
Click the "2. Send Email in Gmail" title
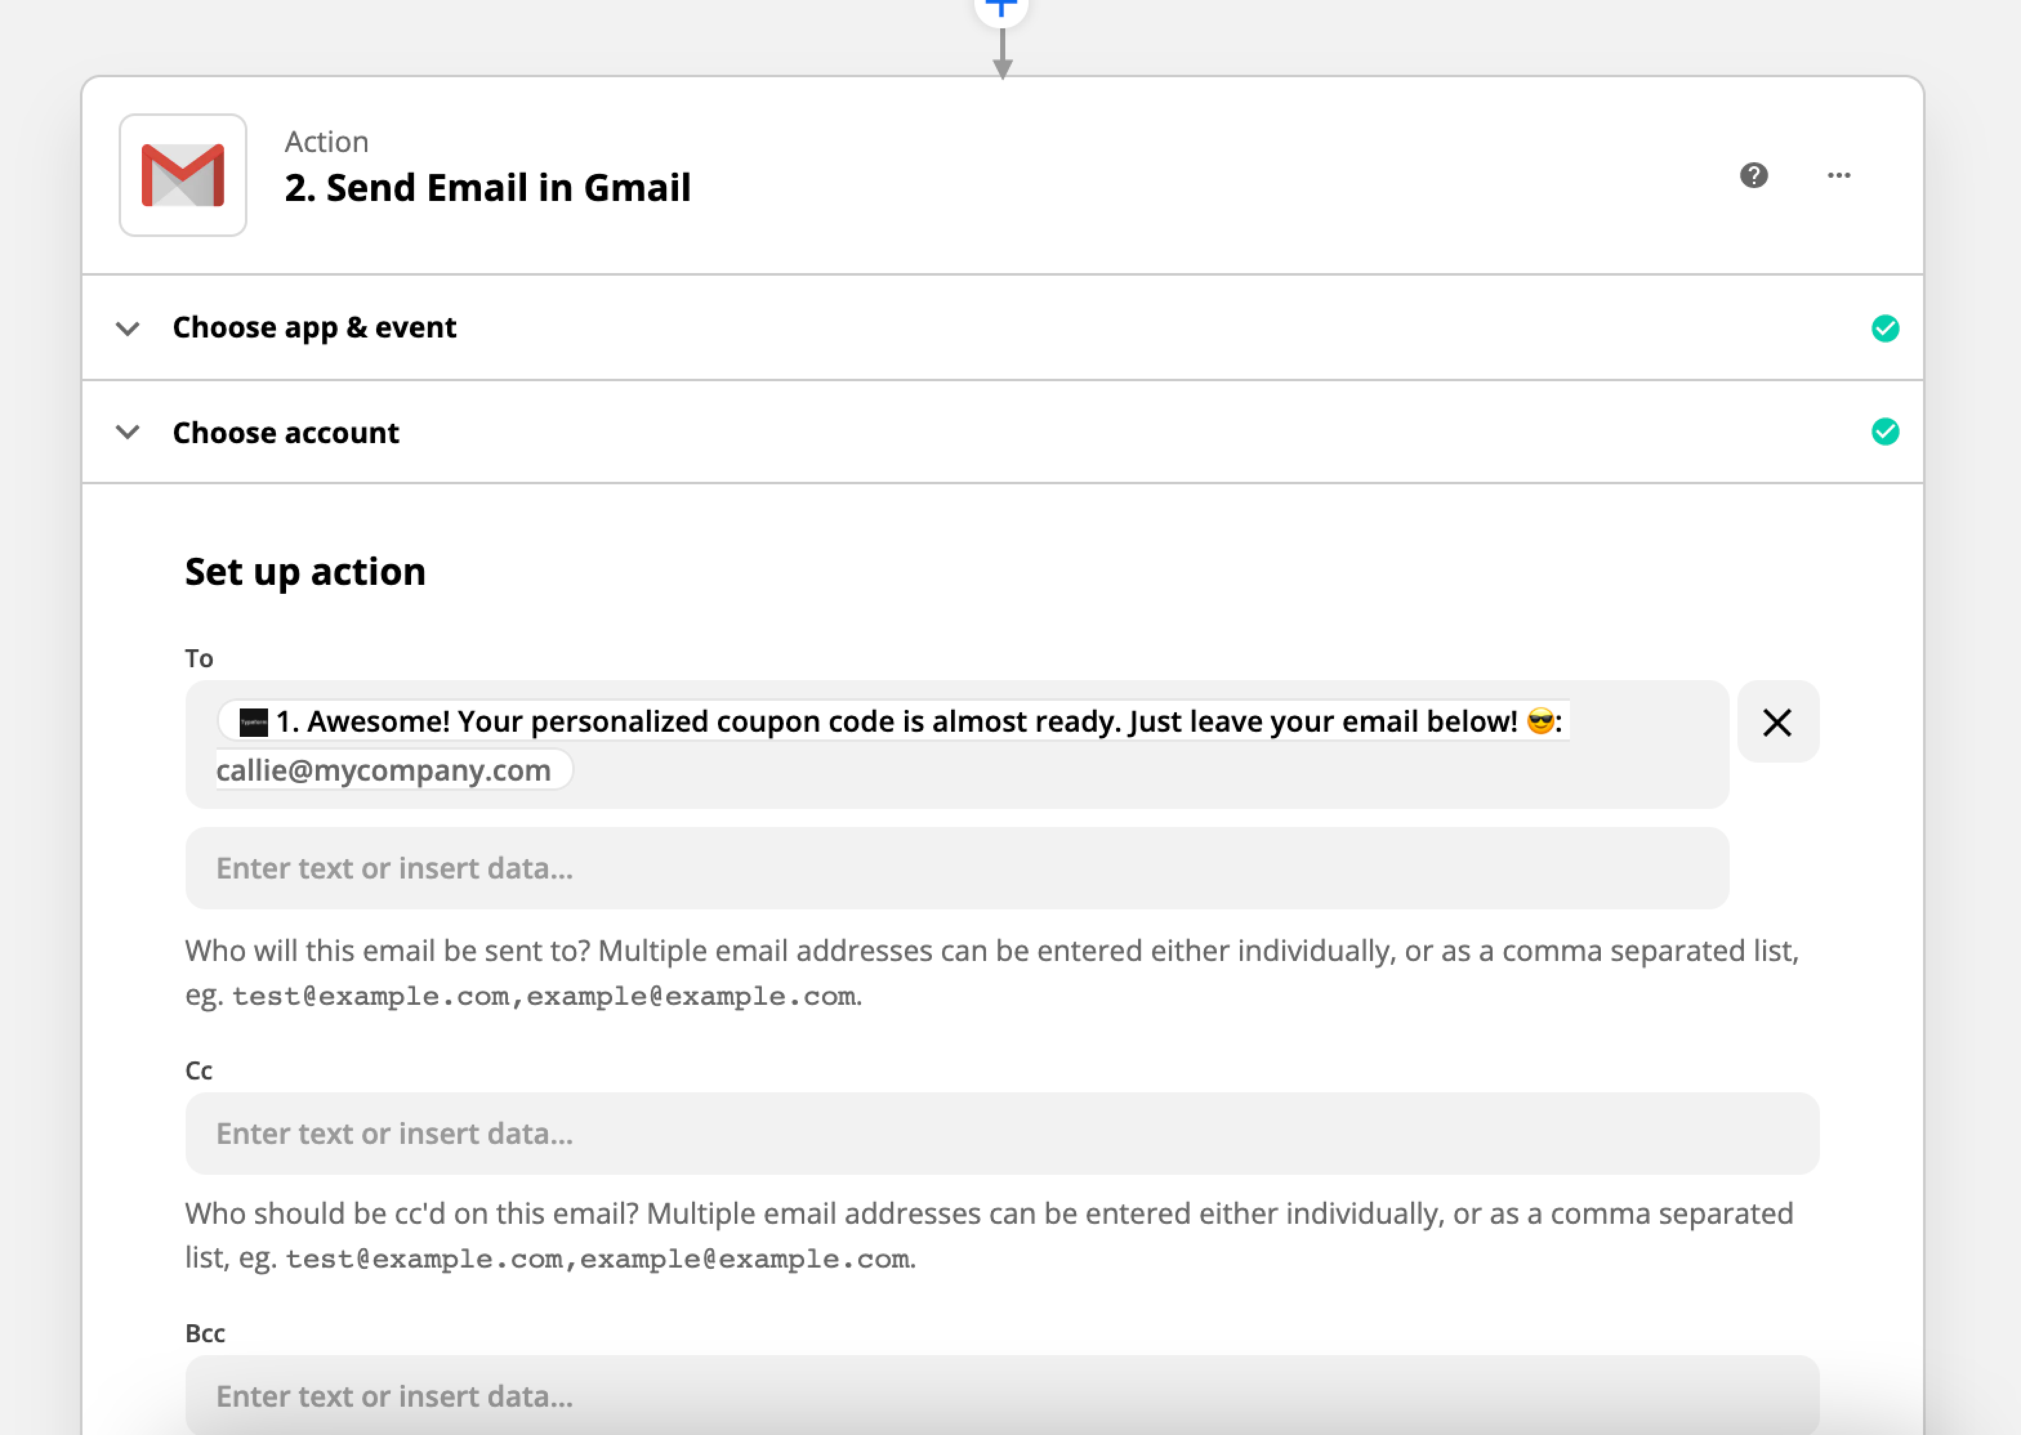click(487, 187)
